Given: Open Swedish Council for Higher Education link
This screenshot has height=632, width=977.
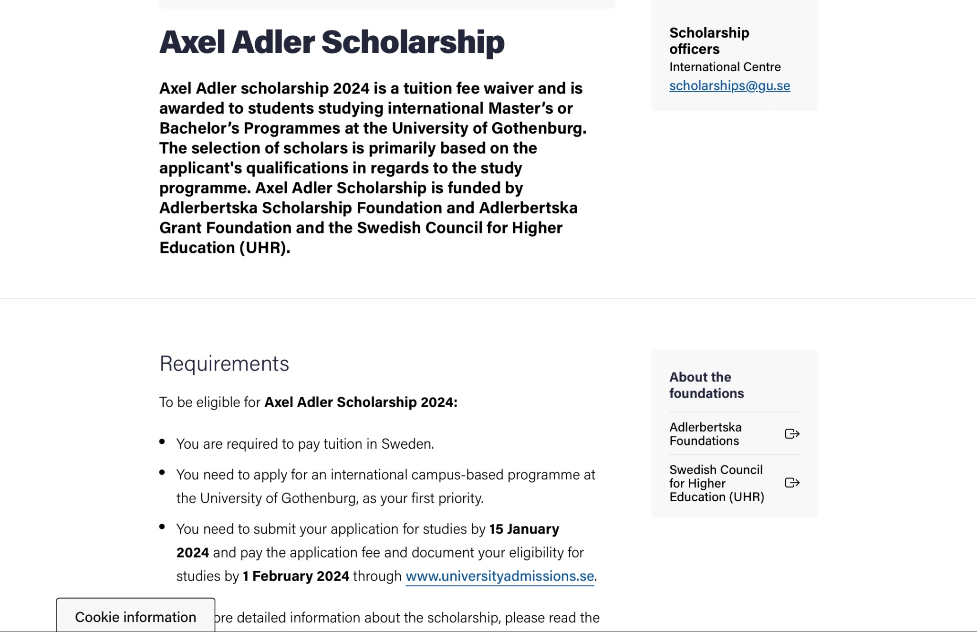Looking at the screenshot, I should pos(716,483).
